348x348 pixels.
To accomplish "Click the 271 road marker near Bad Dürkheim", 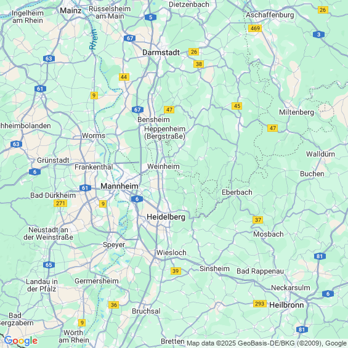I will [x=60, y=203].
